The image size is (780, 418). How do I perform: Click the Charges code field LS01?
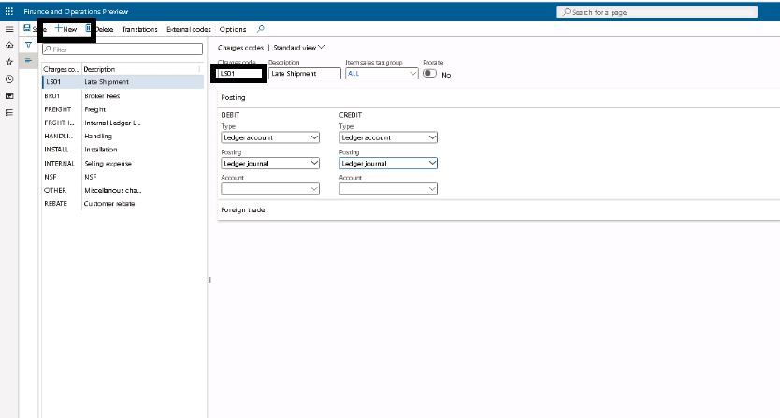pyautogui.click(x=239, y=74)
